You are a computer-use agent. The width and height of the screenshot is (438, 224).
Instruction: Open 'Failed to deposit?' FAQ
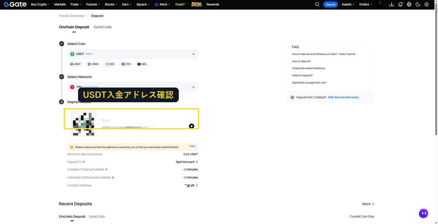[302, 75]
